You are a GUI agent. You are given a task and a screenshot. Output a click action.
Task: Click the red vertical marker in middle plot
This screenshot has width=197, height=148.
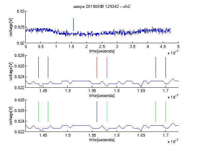click(x=97, y=67)
